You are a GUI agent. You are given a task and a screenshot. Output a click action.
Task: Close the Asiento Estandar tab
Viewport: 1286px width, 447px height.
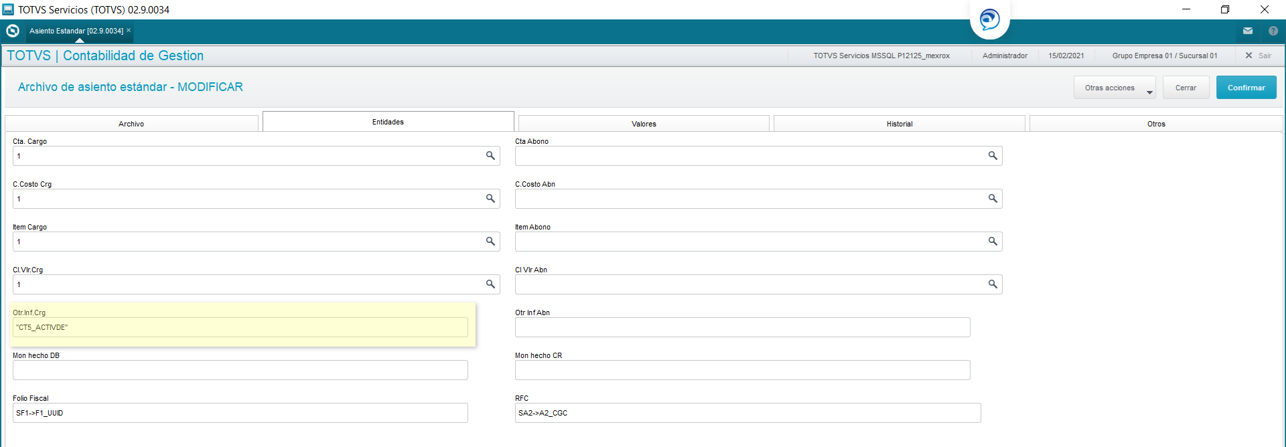tap(129, 30)
